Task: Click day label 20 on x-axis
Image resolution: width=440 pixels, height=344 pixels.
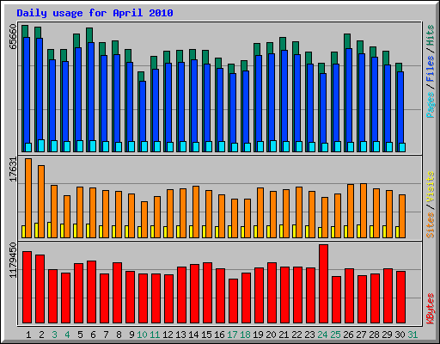Action: (x=271, y=335)
